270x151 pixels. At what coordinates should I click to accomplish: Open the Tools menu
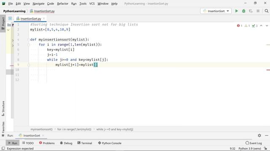click(x=83, y=3)
